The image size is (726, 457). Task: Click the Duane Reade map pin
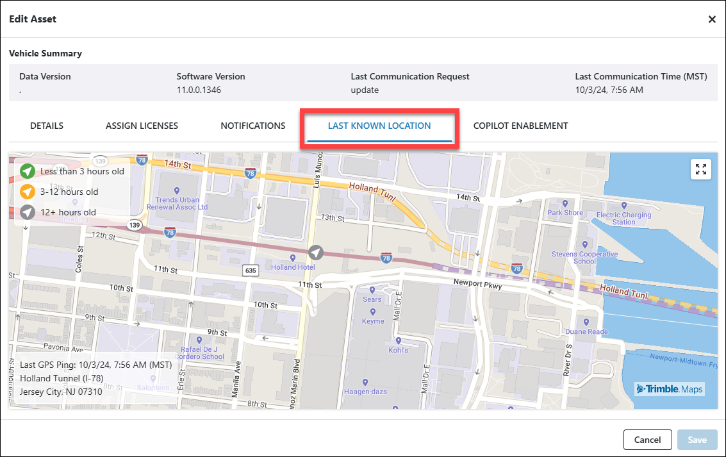tap(586, 322)
